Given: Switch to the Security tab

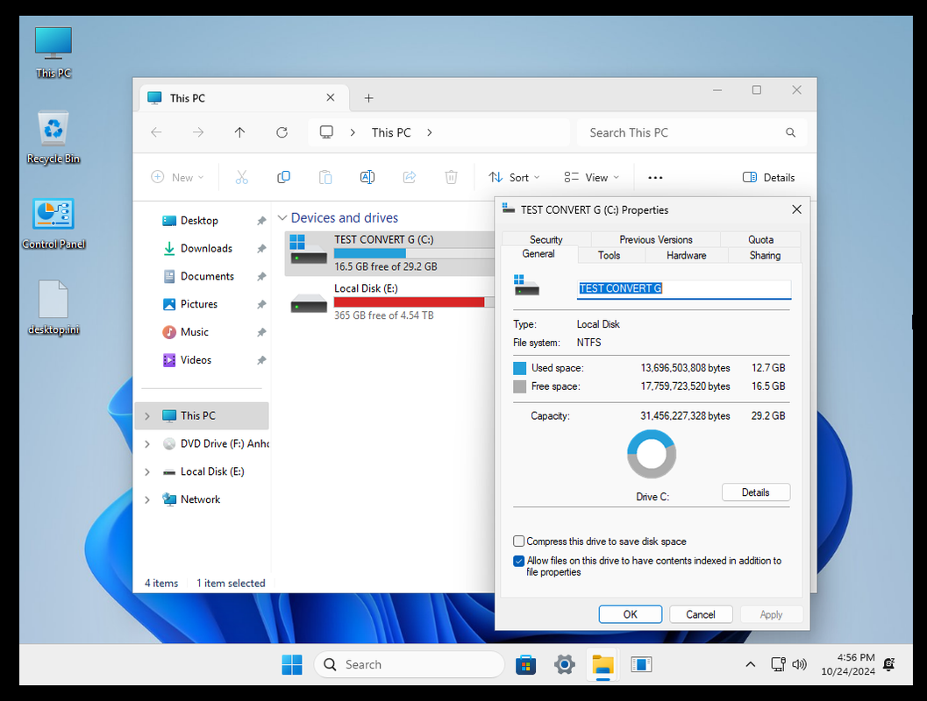Looking at the screenshot, I should coord(546,239).
